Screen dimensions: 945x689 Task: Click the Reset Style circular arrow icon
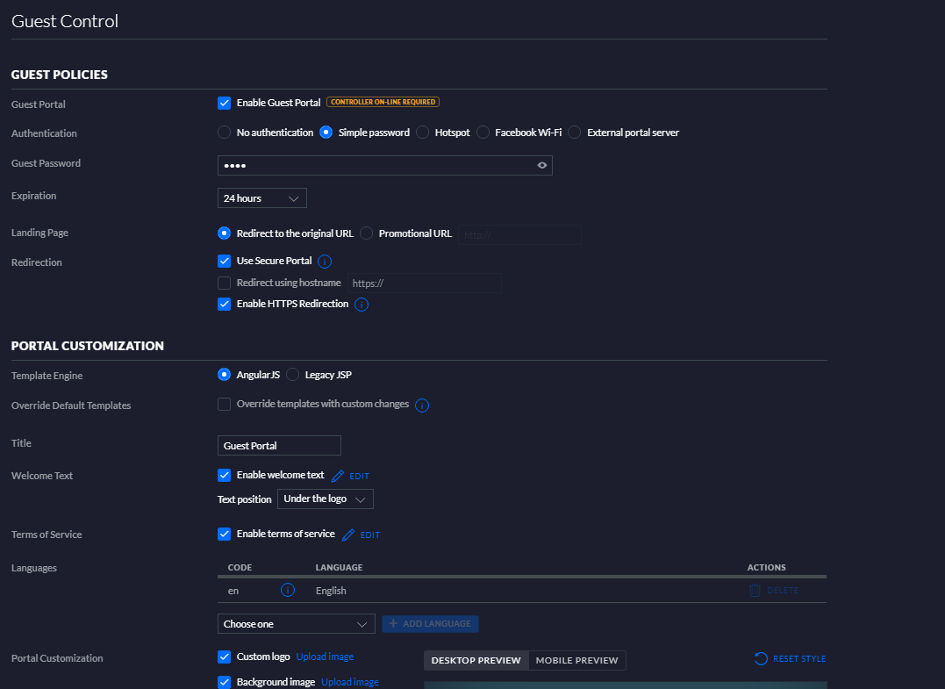[x=761, y=659]
